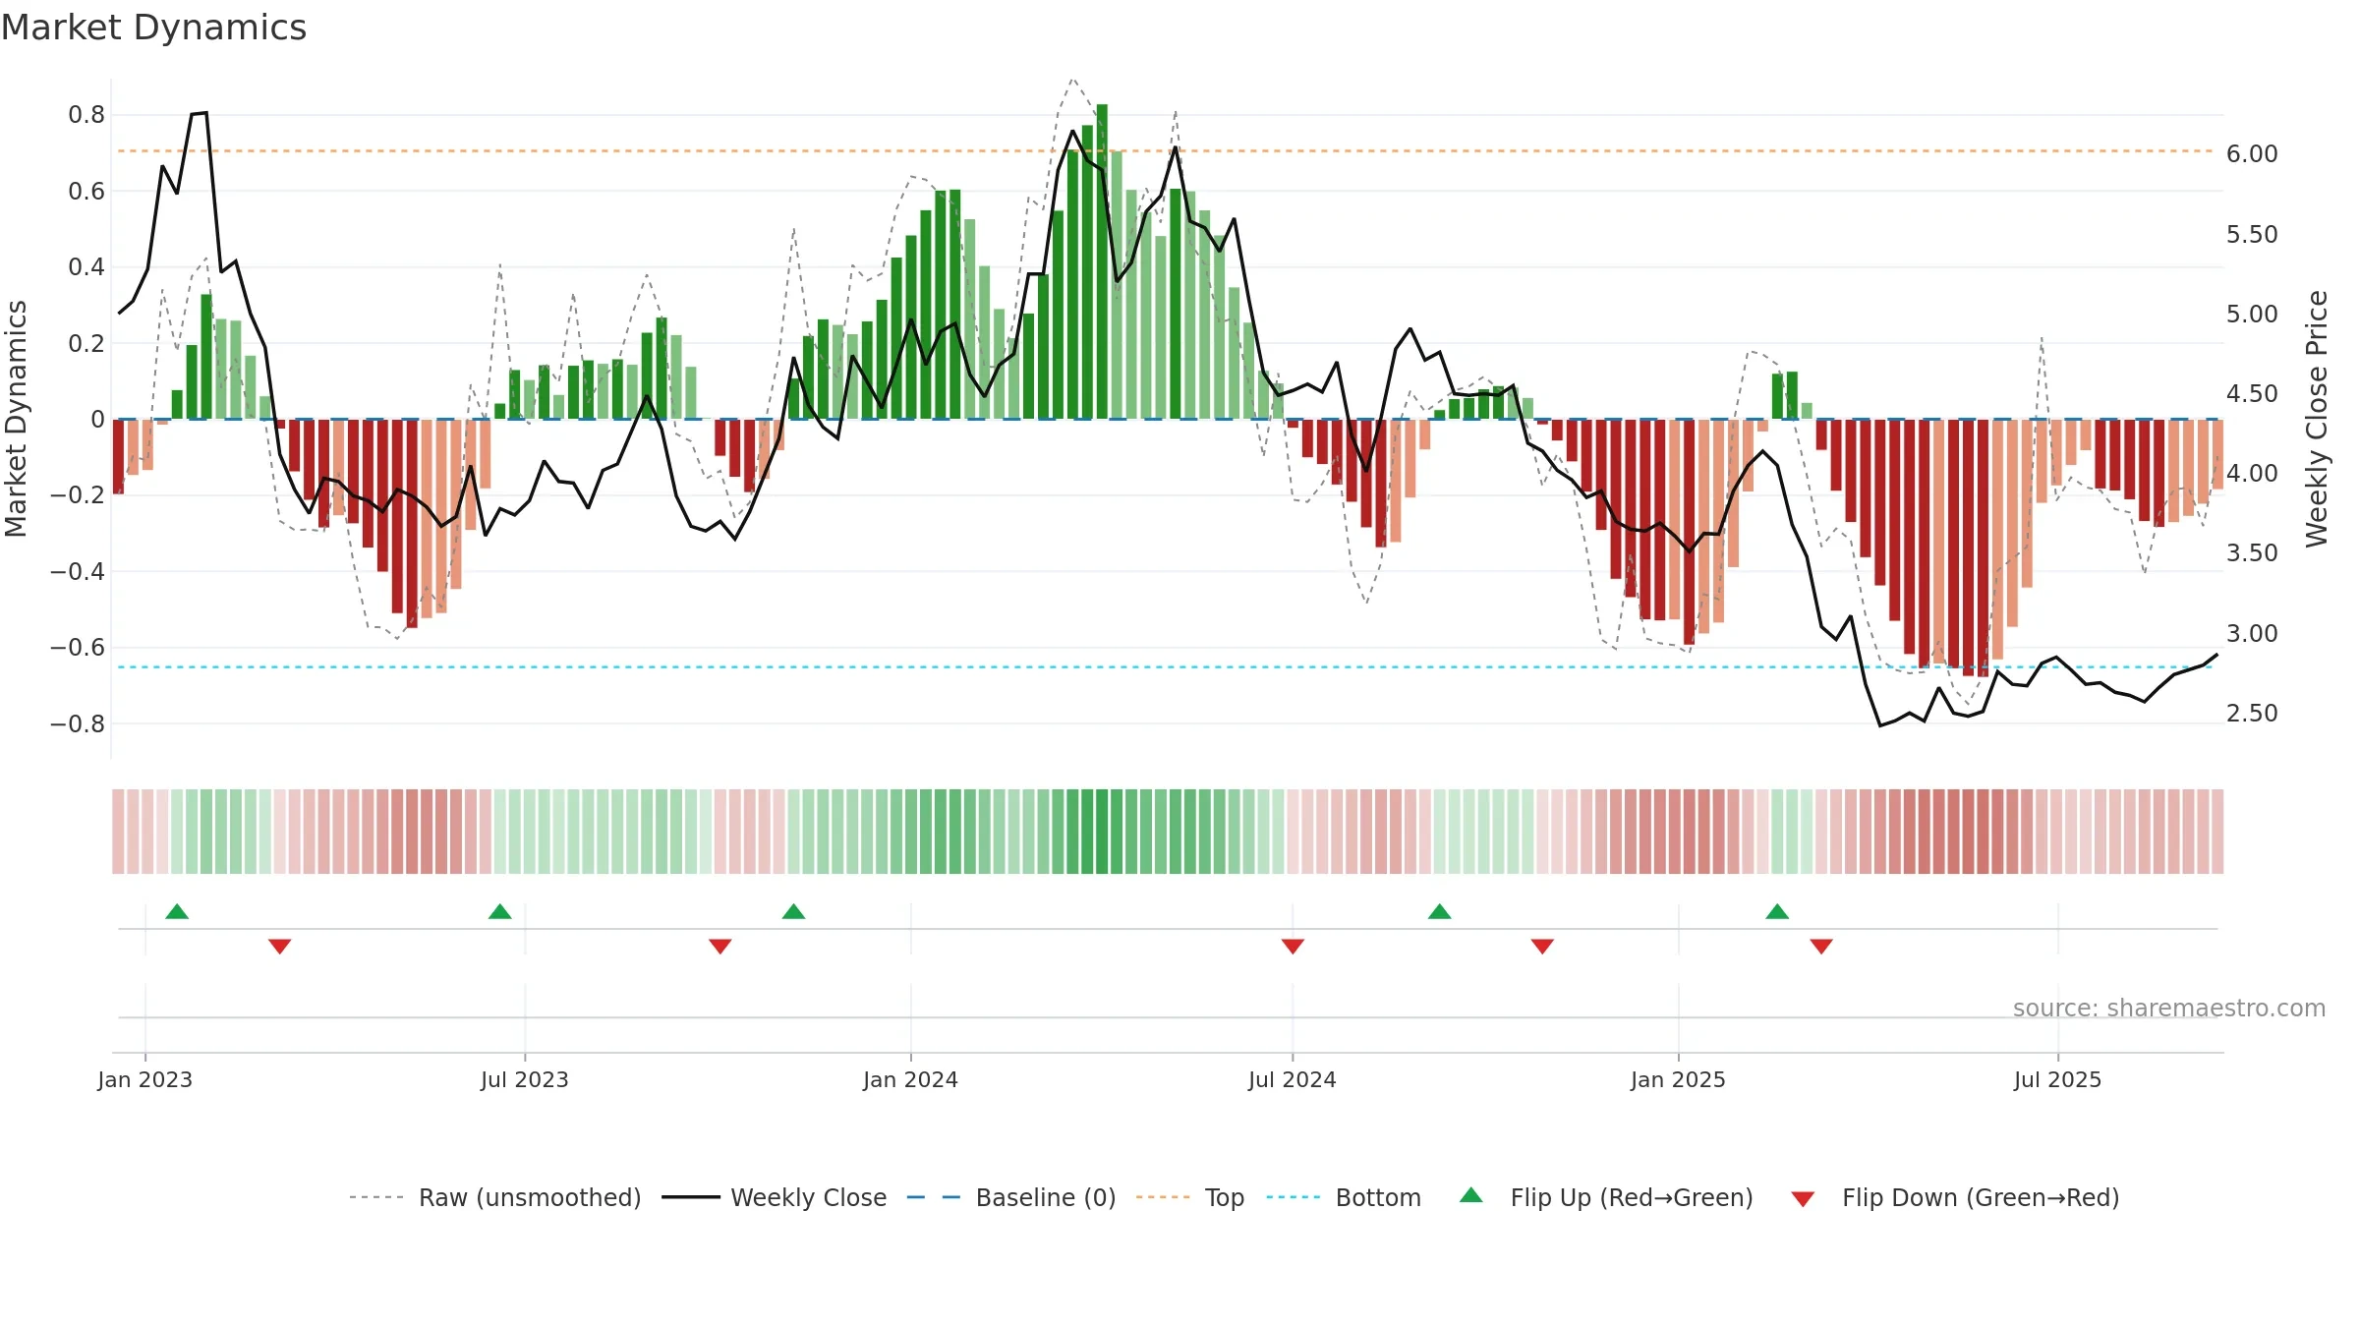Click the 0 baseline tick label on left axis

(x=97, y=420)
